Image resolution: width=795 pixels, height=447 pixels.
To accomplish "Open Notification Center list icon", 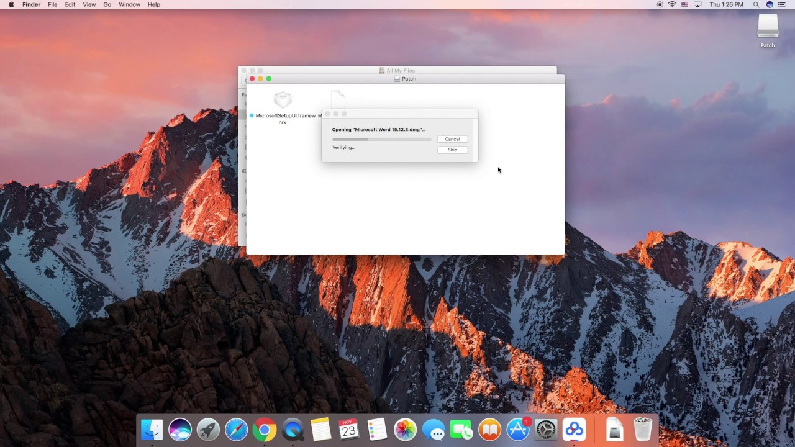I will pyautogui.click(x=782, y=4).
